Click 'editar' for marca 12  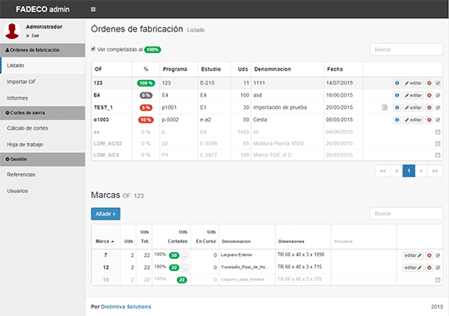tap(413, 268)
